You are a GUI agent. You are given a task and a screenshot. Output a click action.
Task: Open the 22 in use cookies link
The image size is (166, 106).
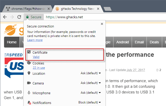point(39,68)
